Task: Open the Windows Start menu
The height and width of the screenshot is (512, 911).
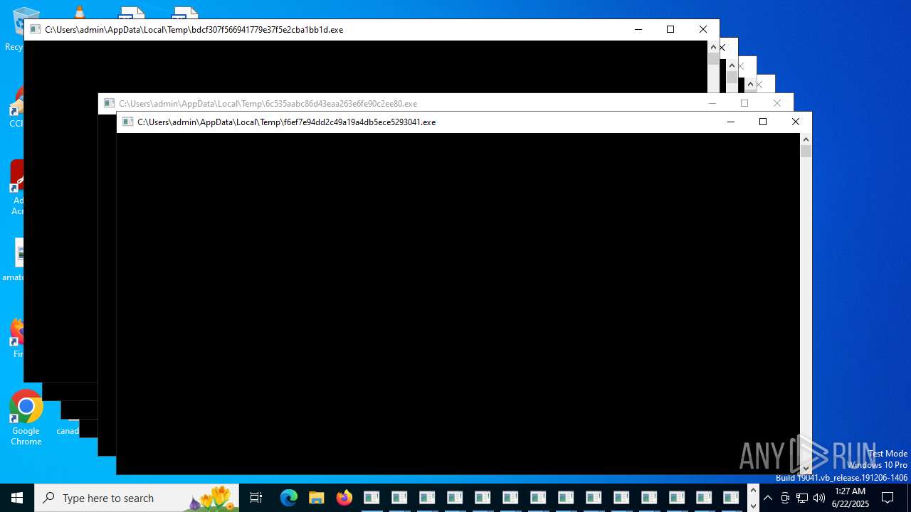Action: coord(17,498)
